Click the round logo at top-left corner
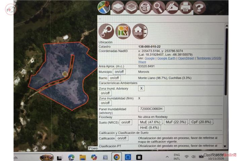The width and height of the screenshot is (242, 161). [10, 9]
